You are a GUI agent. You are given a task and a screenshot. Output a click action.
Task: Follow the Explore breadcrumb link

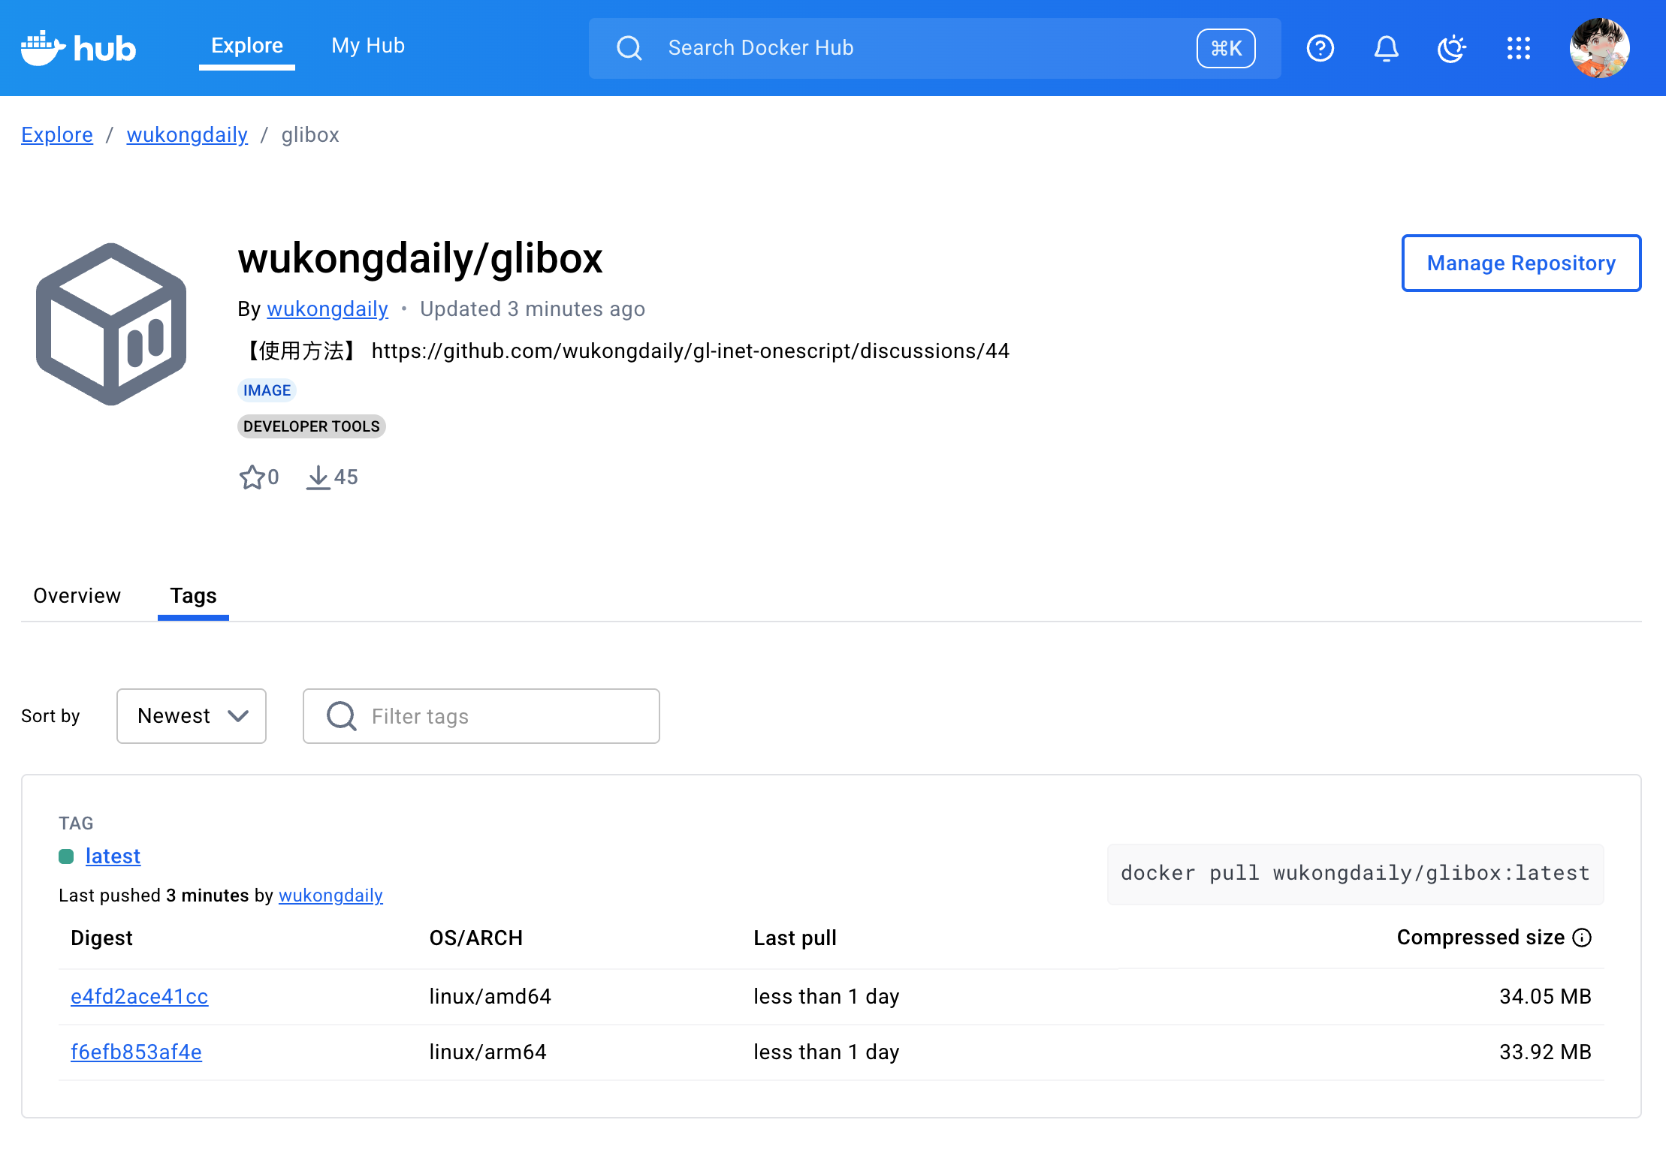[57, 135]
